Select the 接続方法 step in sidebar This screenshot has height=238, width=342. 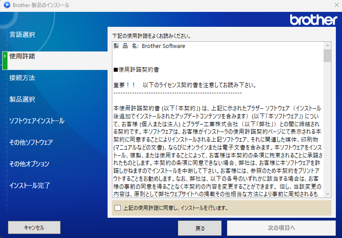(22, 78)
